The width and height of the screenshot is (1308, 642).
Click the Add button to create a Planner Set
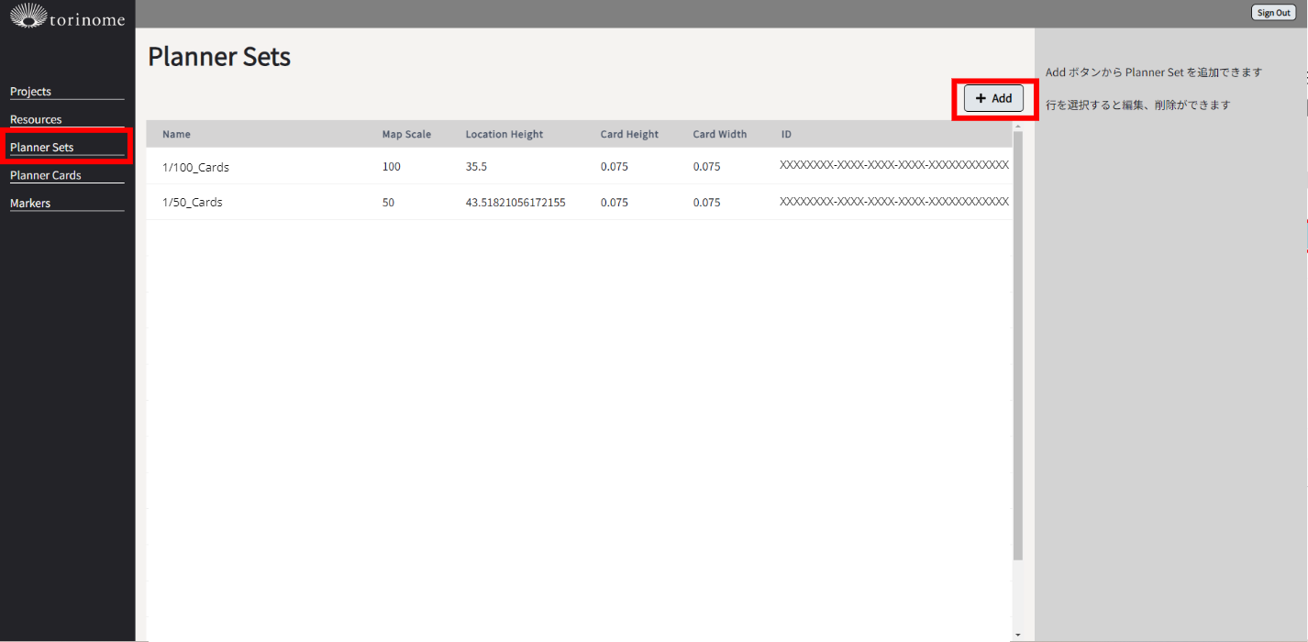(x=993, y=98)
